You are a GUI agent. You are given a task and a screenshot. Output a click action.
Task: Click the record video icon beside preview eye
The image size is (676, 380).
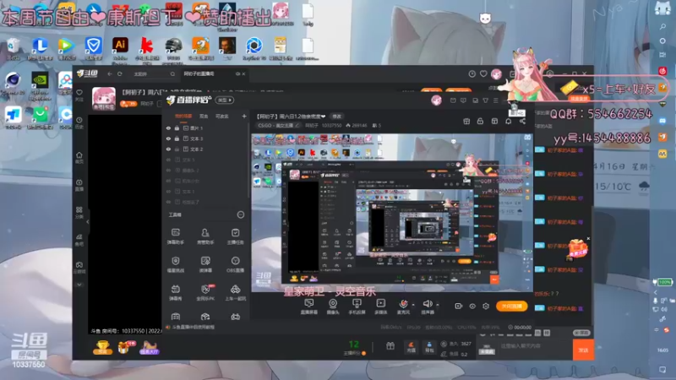tap(459, 306)
